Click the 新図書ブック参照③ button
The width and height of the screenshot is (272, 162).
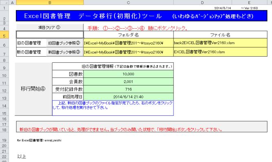pyautogui.click(x=64, y=52)
